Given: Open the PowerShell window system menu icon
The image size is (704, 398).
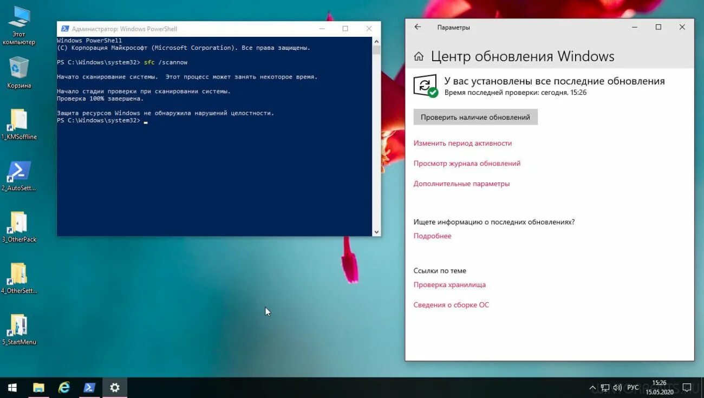Looking at the screenshot, I should 65,29.
